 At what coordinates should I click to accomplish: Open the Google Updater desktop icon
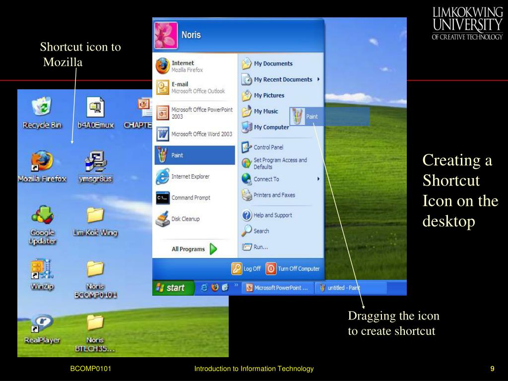point(43,225)
